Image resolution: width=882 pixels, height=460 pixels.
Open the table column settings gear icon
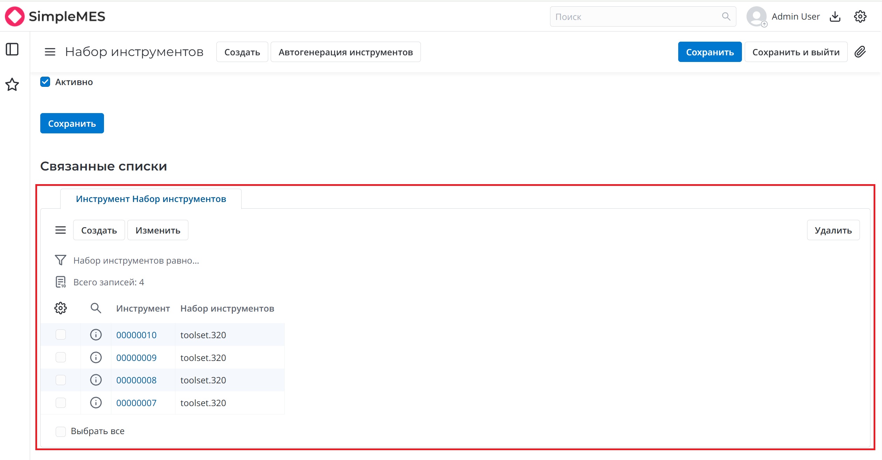coord(61,308)
